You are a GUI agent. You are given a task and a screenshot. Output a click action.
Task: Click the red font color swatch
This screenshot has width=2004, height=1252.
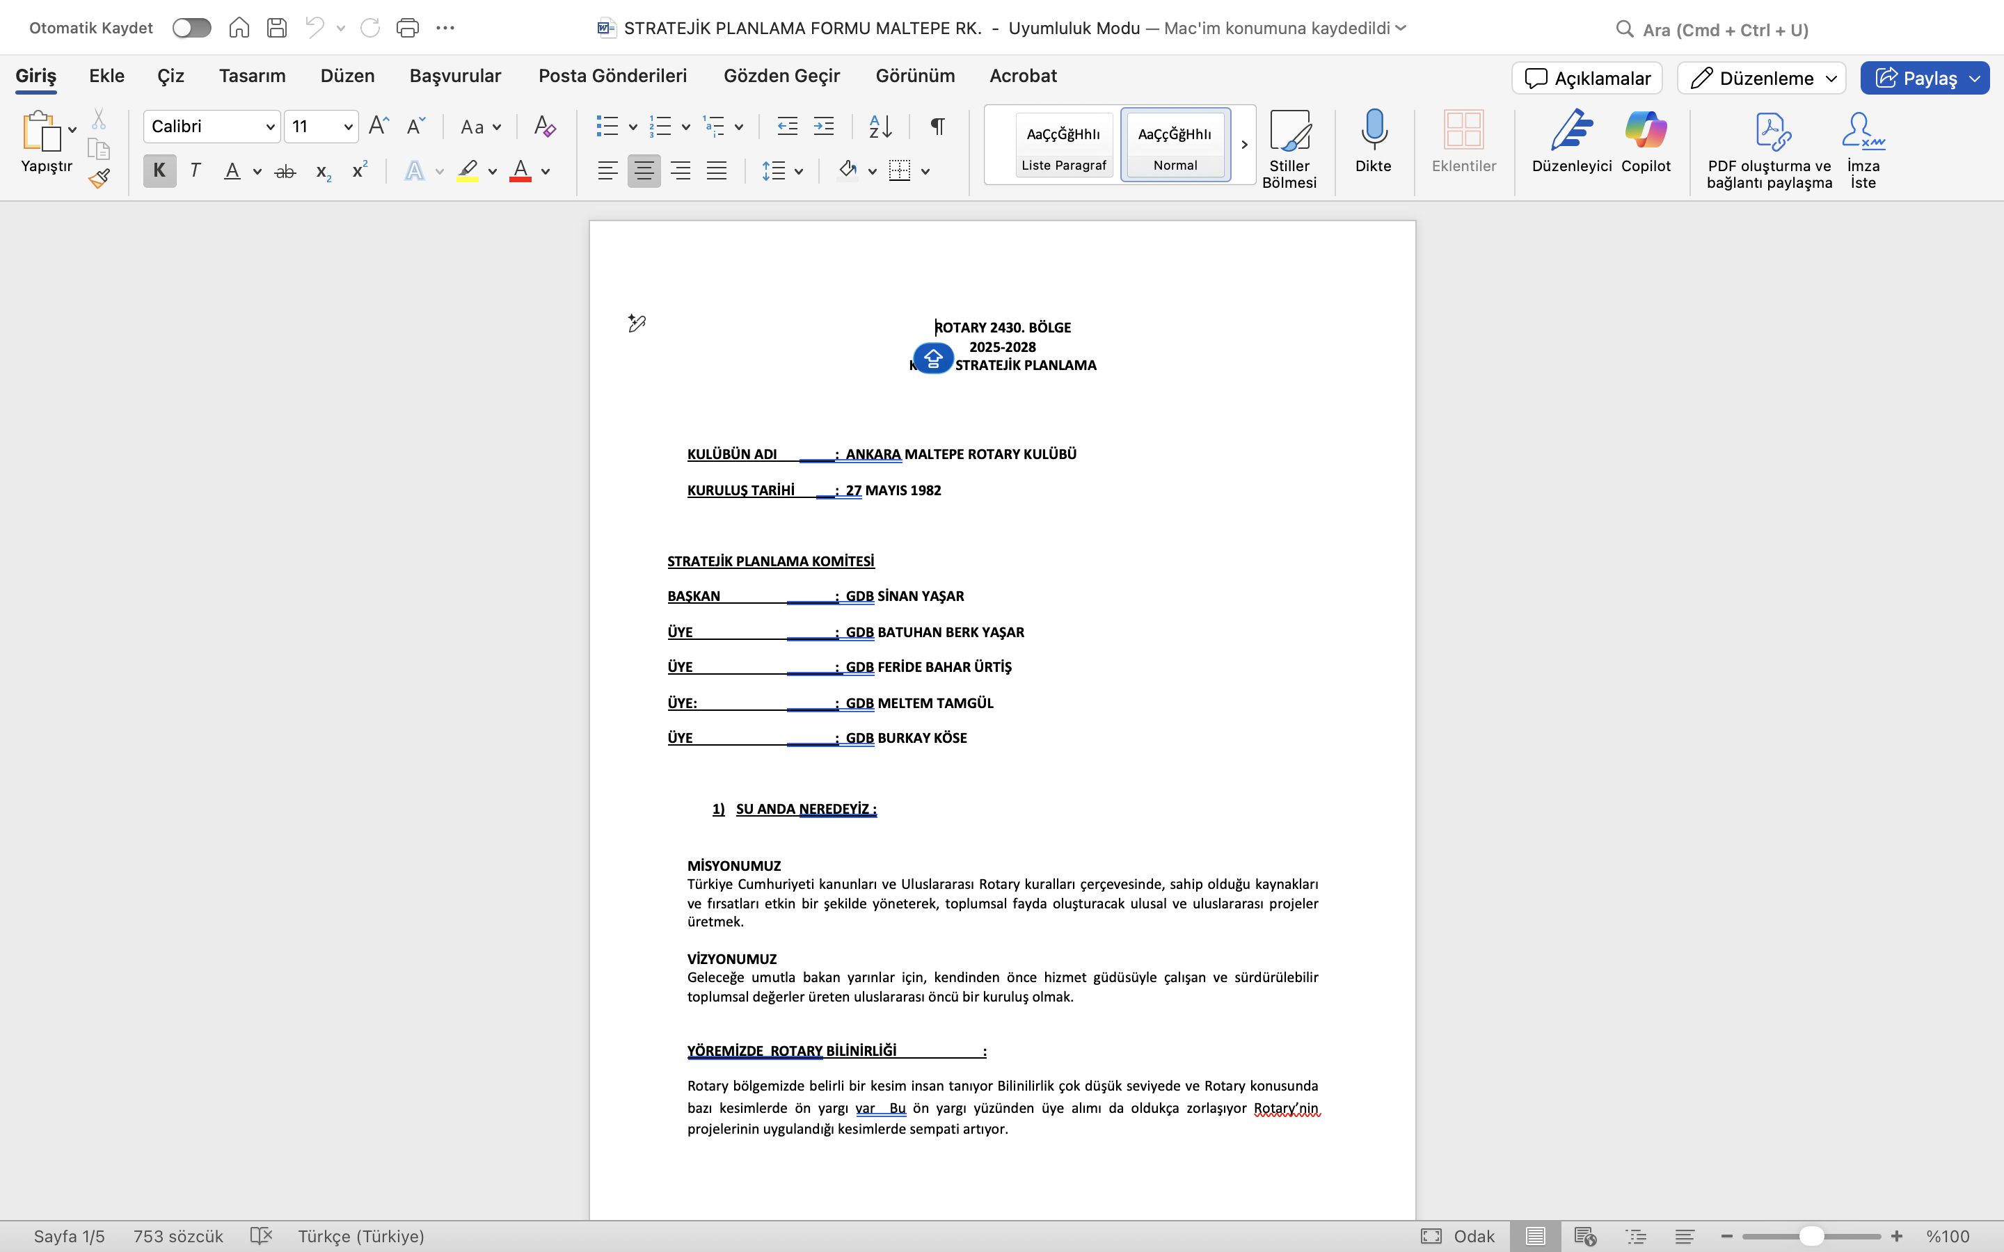520,171
